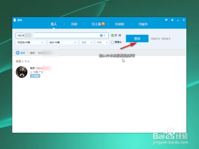The image size is (199, 149).
Task: Toggle the 在线 (online) checkbox
Action: coord(113,35)
